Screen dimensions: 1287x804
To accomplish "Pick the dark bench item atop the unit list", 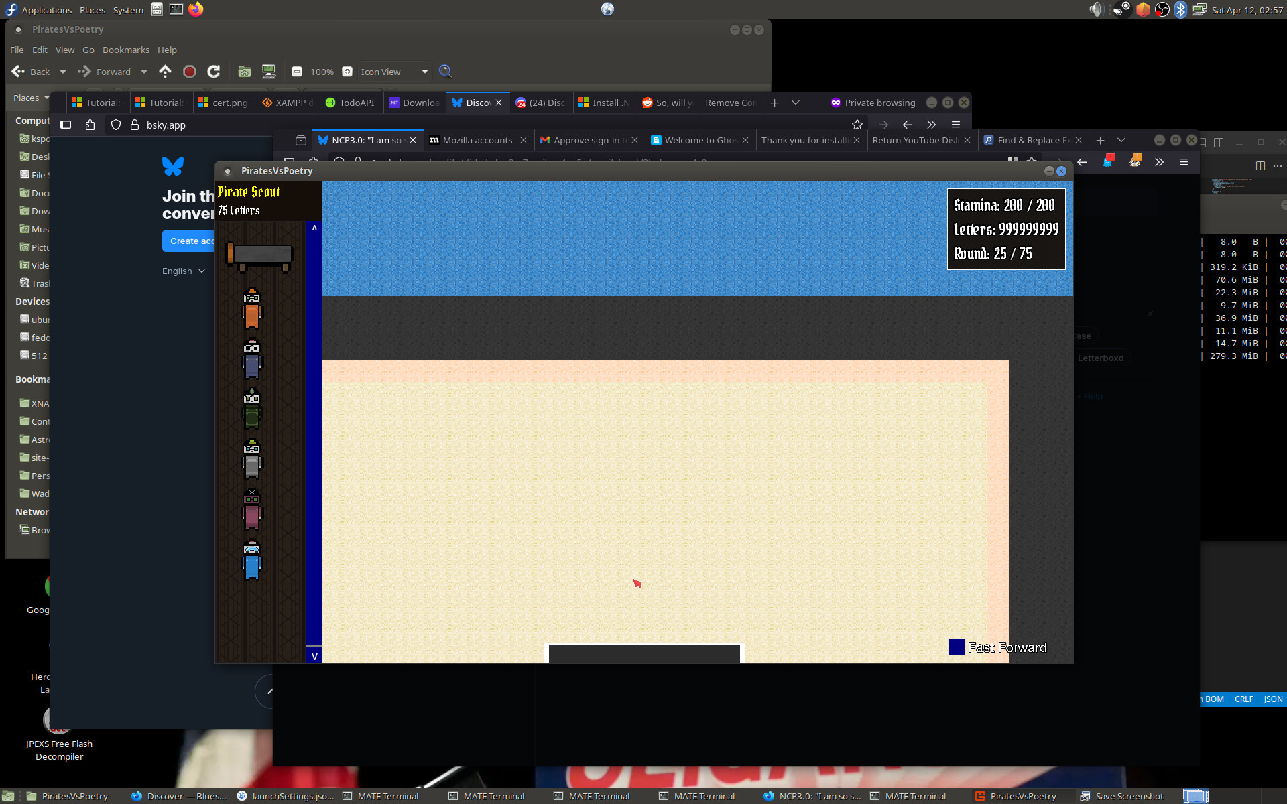I will [x=259, y=257].
